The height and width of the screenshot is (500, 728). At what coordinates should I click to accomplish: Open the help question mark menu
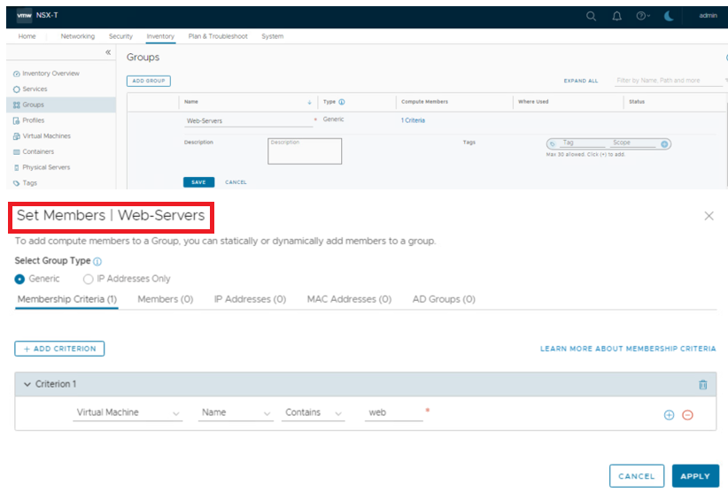(x=642, y=16)
